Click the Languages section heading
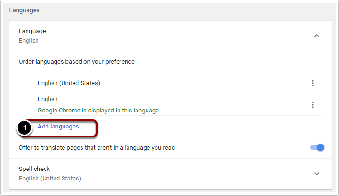 [25, 10]
